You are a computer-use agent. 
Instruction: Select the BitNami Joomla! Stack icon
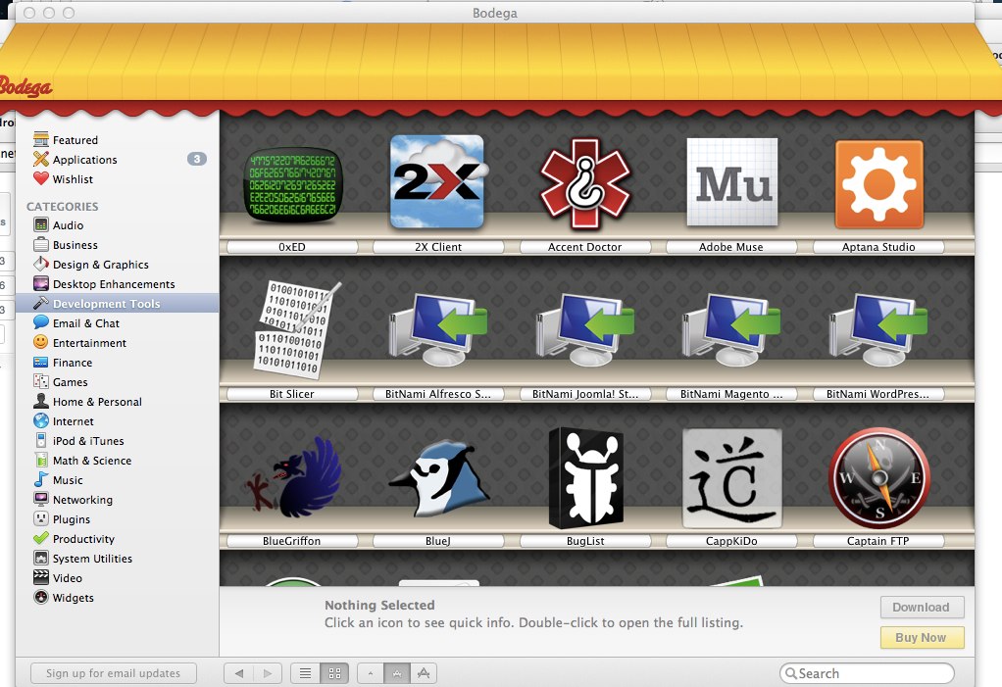584,329
